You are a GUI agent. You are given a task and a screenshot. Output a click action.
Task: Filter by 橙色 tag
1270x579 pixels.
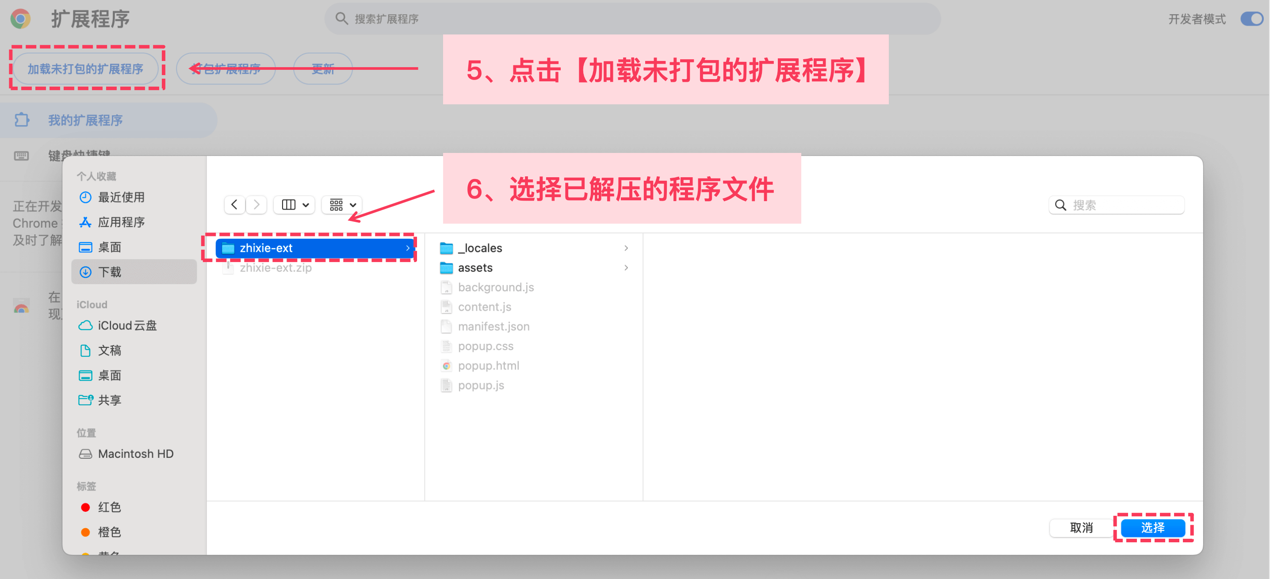tap(134, 532)
